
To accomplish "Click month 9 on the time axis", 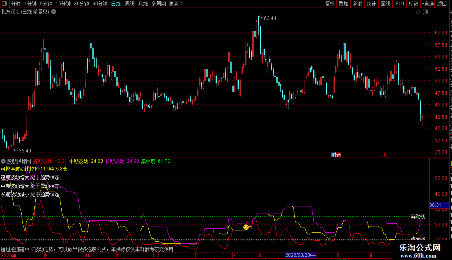I will (x=46, y=255).
